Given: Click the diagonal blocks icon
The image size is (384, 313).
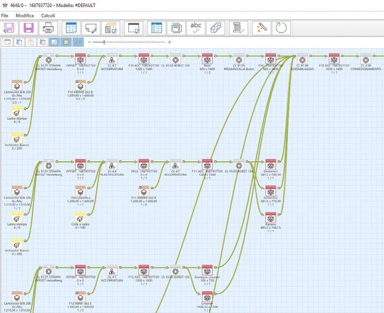Looking at the screenshot, I should [215, 28].
